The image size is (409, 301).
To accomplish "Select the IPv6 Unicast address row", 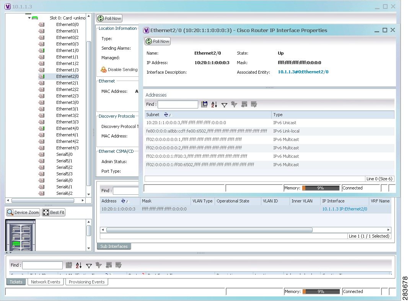I will (269, 123).
